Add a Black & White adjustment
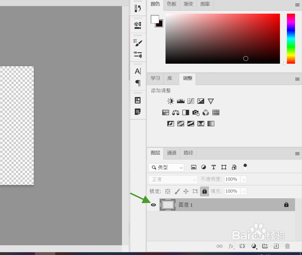 (186, 112)
